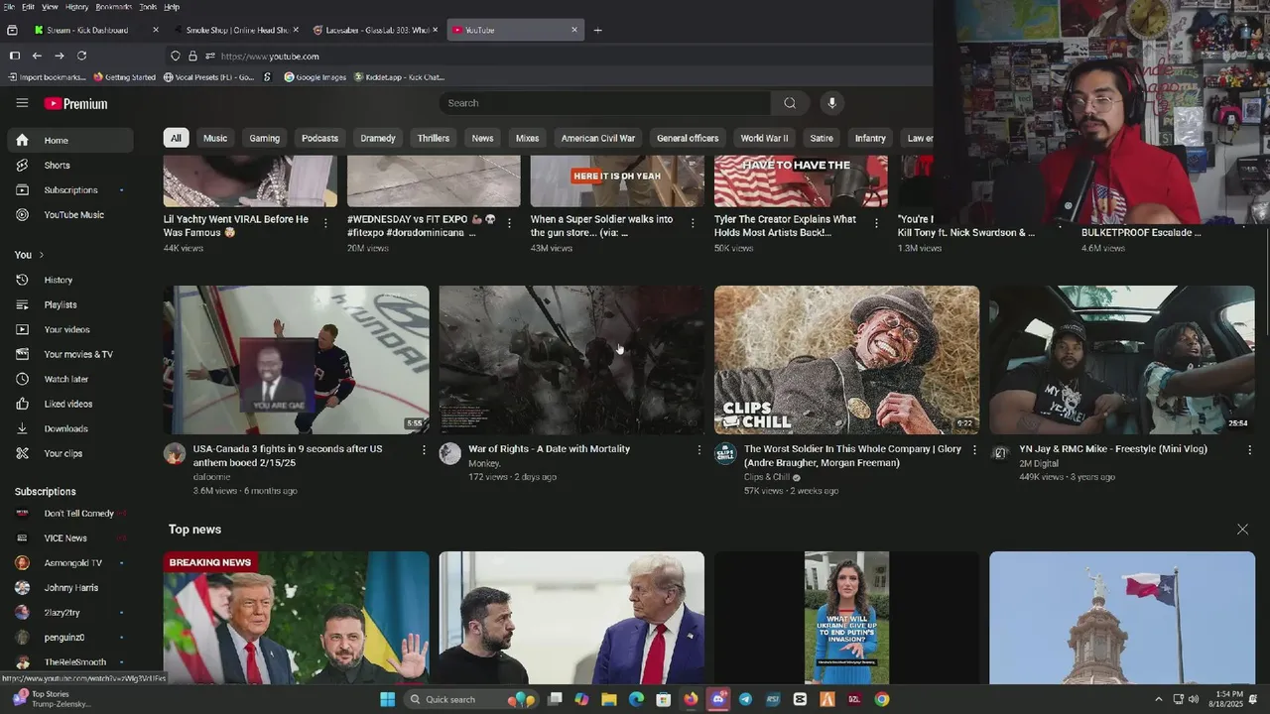Switch to Smoke Shop browser tab
1270x714 pixels.
coord(236,30)
